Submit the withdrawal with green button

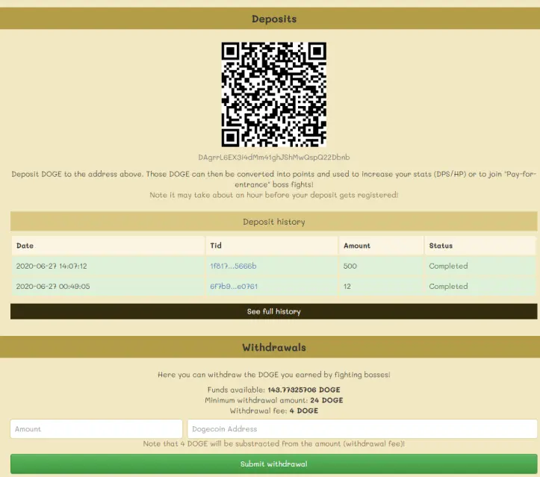click(x=274, y=464)
